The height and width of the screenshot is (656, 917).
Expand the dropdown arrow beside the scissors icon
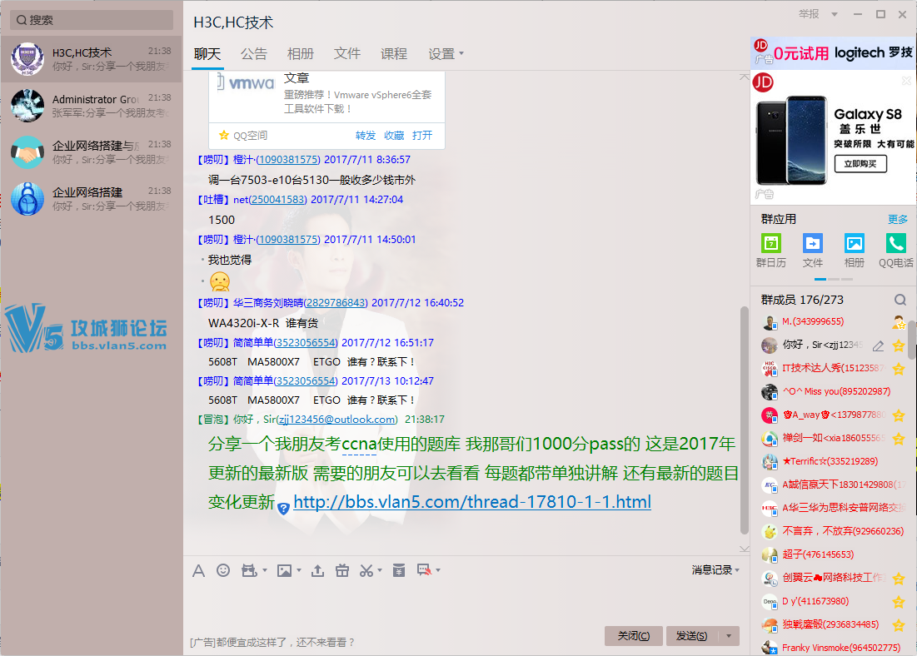click(380, 570)
